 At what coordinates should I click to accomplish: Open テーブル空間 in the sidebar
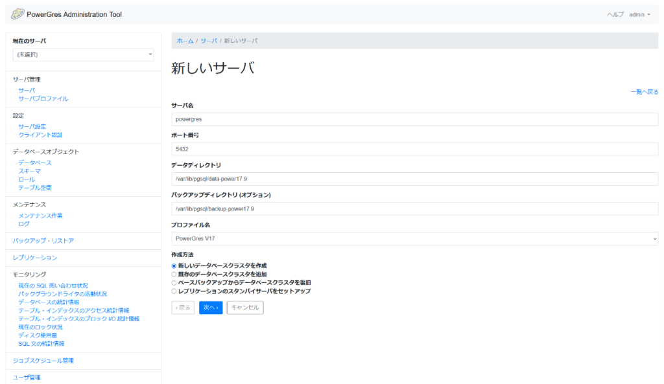coord(35,188)
